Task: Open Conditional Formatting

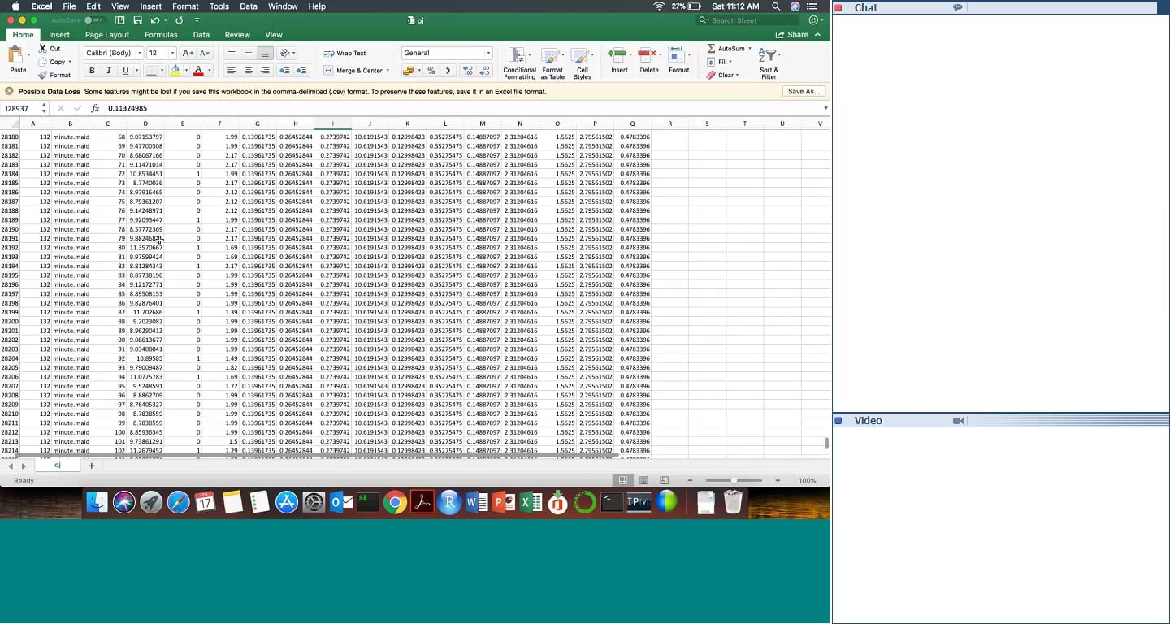Action: click(x=519, y=63)
